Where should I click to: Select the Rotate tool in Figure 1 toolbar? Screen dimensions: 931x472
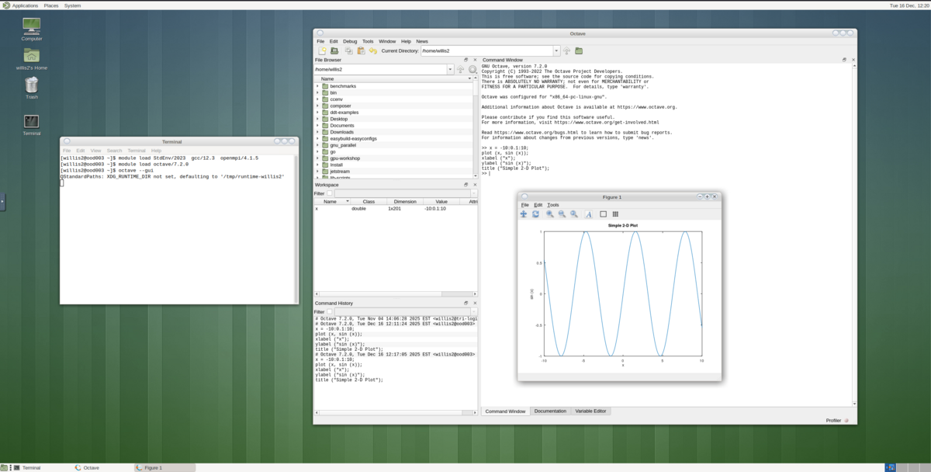point(536,214)
